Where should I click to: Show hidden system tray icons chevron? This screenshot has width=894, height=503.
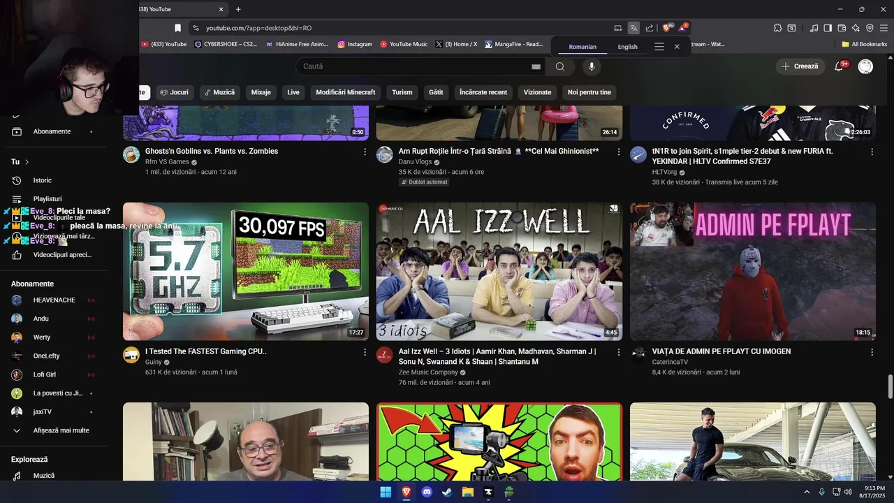[807, 493]
